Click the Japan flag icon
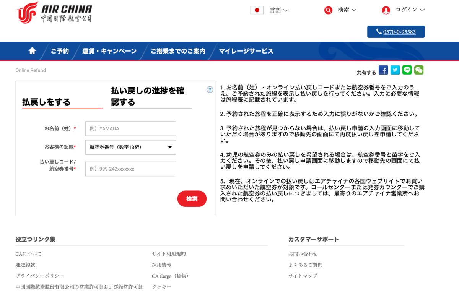The image size is (459, 294). (257, 10)
